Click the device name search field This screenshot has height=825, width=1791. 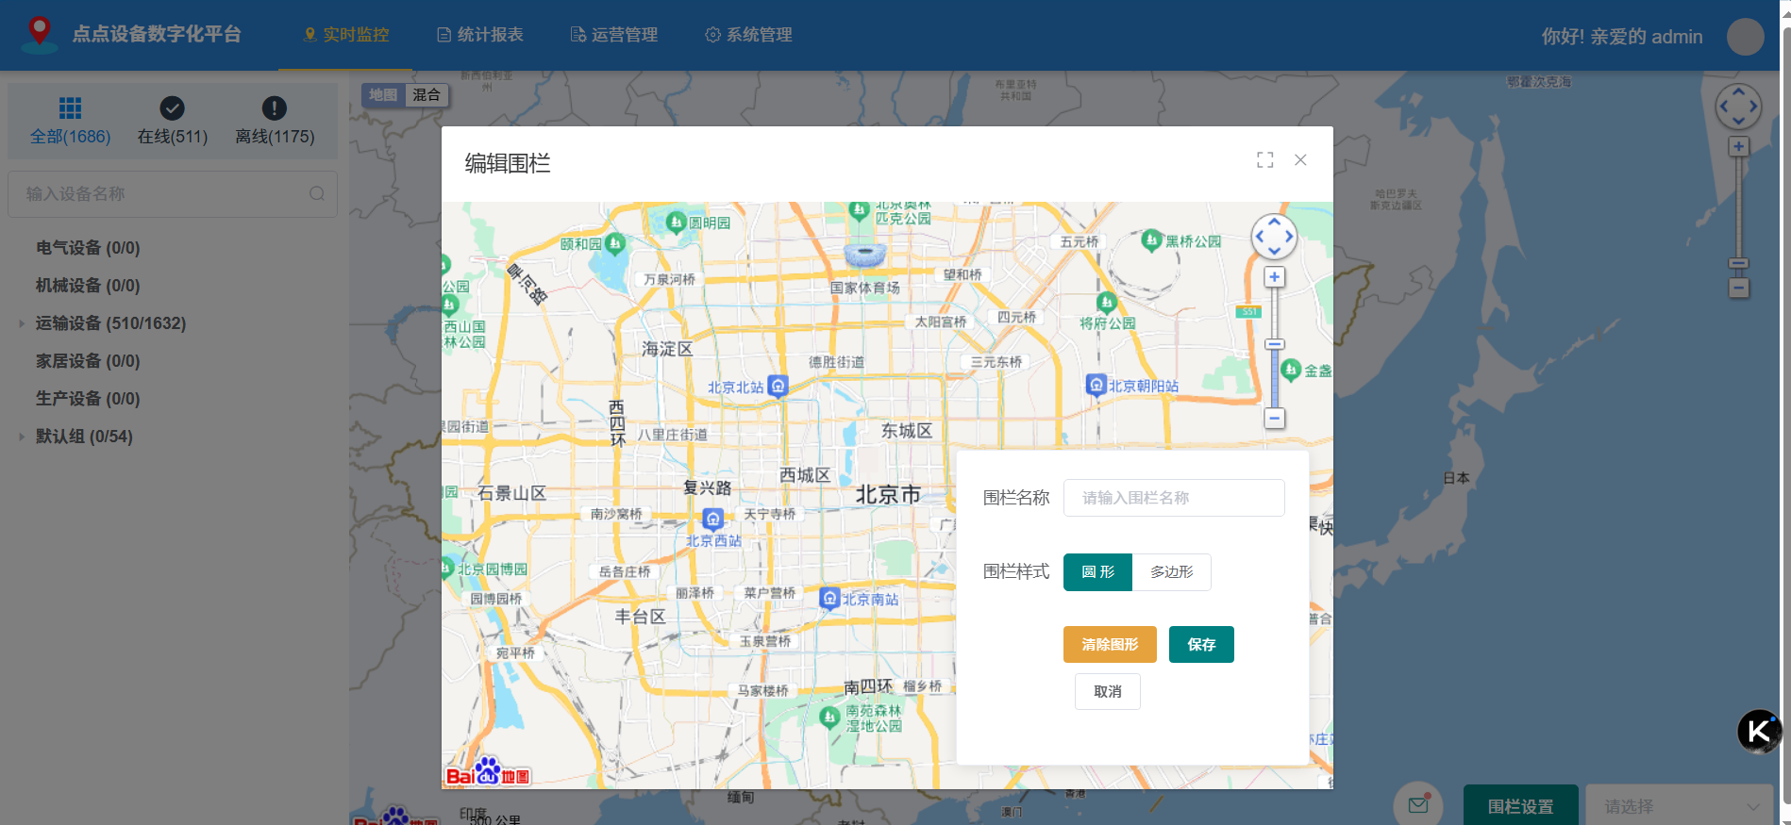173,193
